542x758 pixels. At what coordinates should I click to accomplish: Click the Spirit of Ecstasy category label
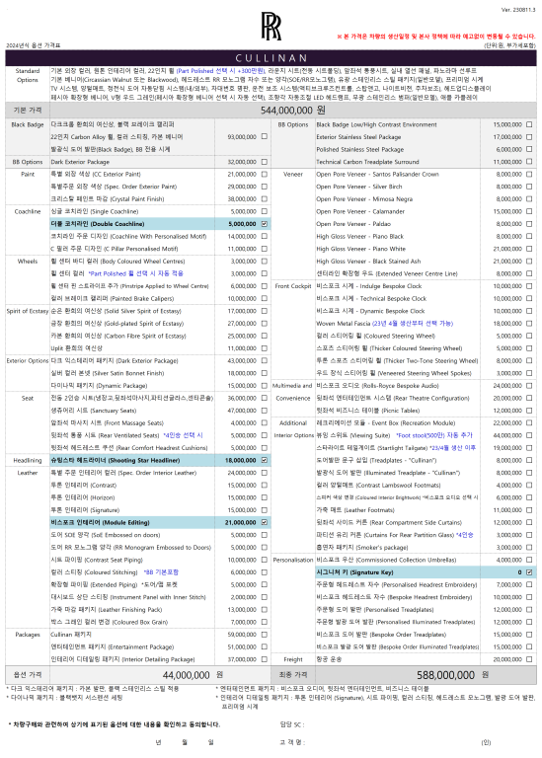click(x=28, y=311)
